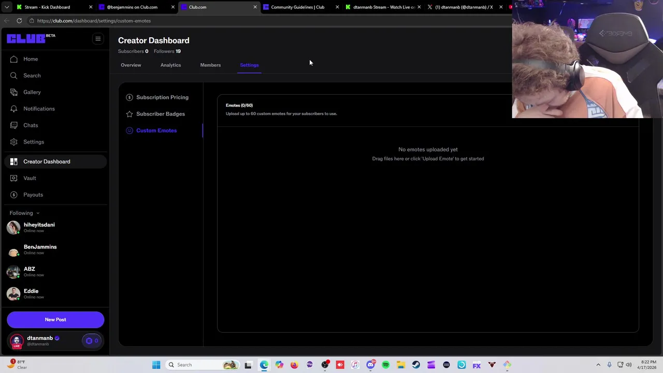Open the weather widget showing 81°F

(x=16, y=365)
